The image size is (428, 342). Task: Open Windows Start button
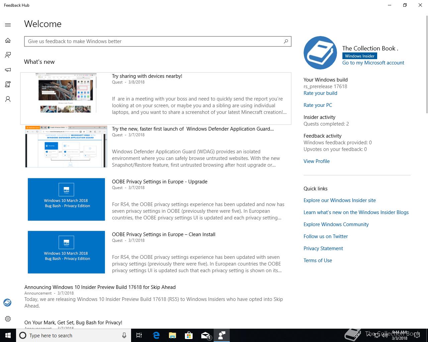[8, 335]
